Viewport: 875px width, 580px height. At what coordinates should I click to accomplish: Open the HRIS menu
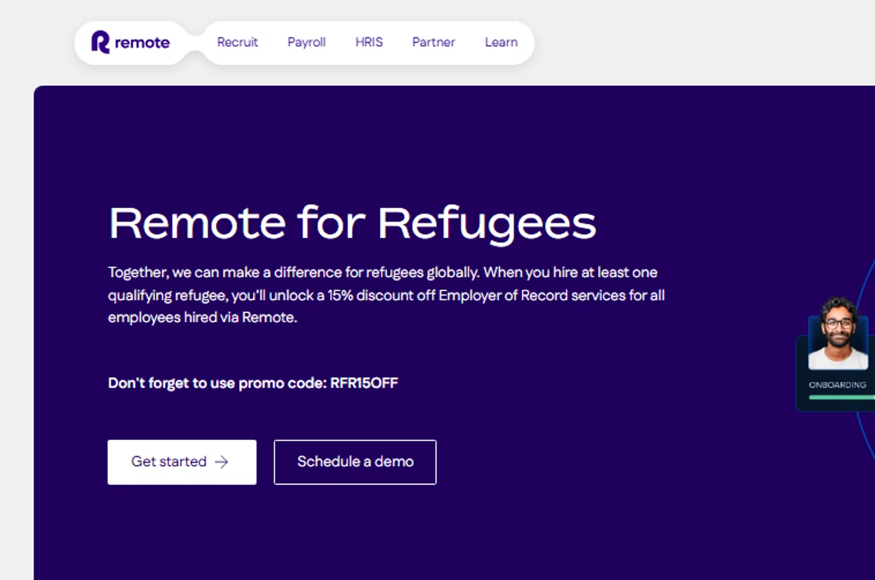[369, 42]
